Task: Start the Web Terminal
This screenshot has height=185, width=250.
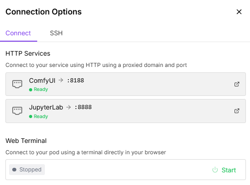Action: (224, 170)
